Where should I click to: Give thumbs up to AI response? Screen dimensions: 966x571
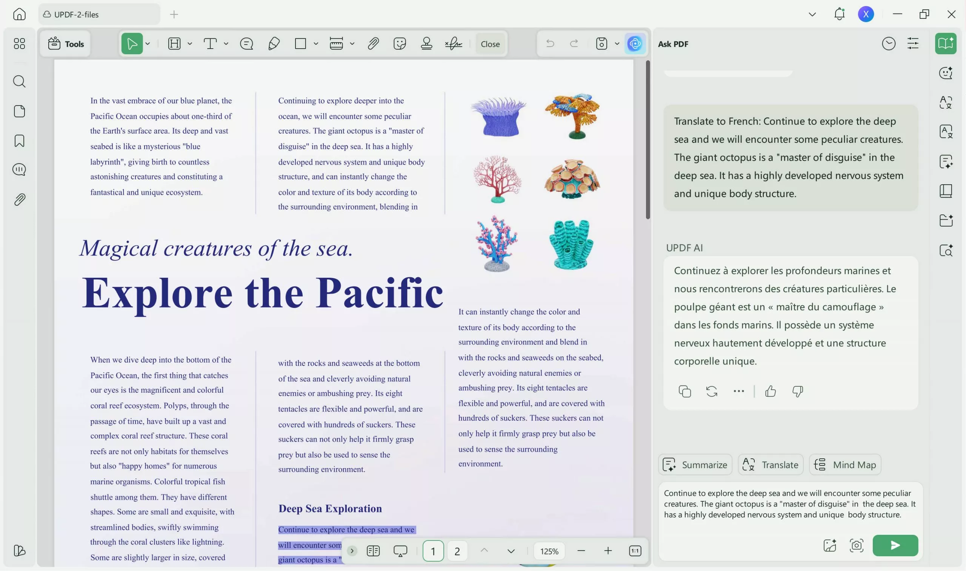(x=770, y=391)
